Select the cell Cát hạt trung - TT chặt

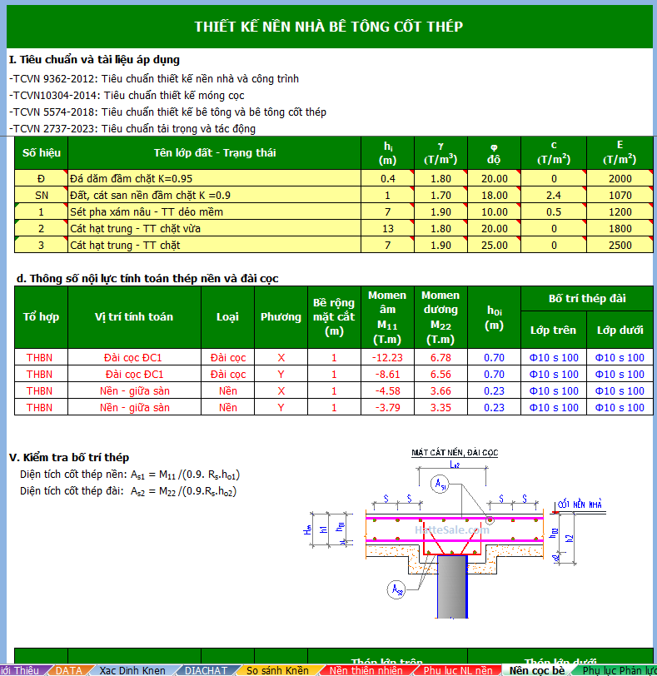214,246
